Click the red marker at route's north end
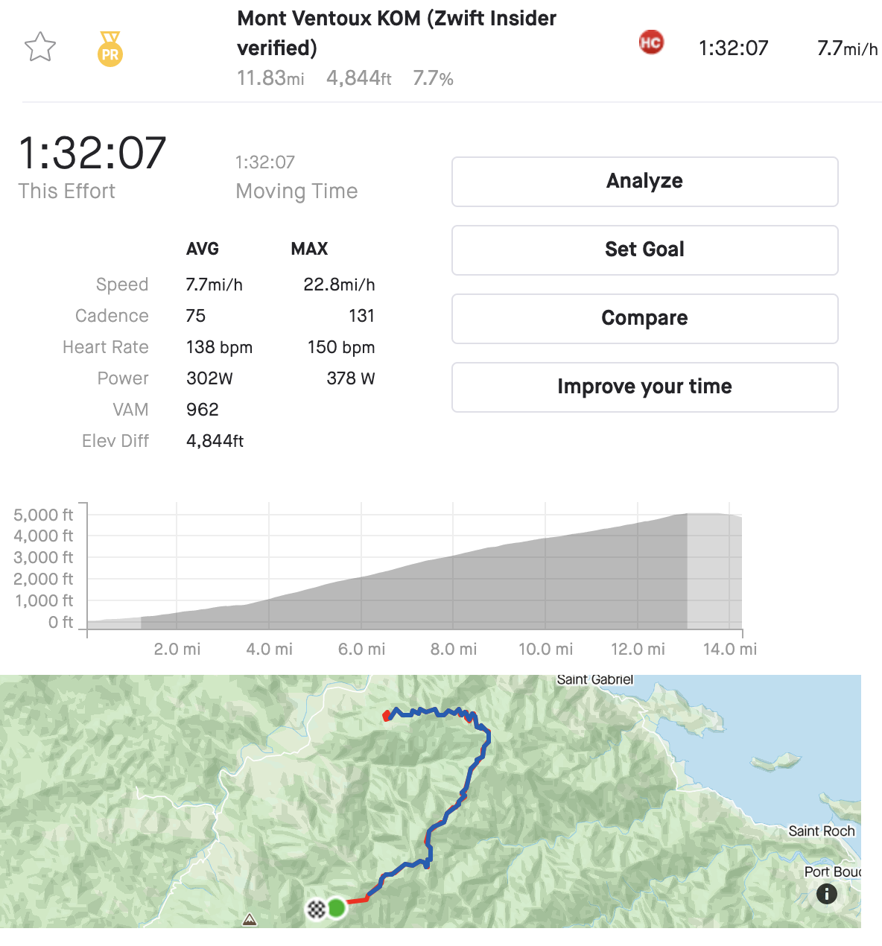The image size is (882, 946). pos(386,716)
